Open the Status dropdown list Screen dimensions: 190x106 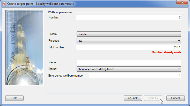[x=129, y=69]
